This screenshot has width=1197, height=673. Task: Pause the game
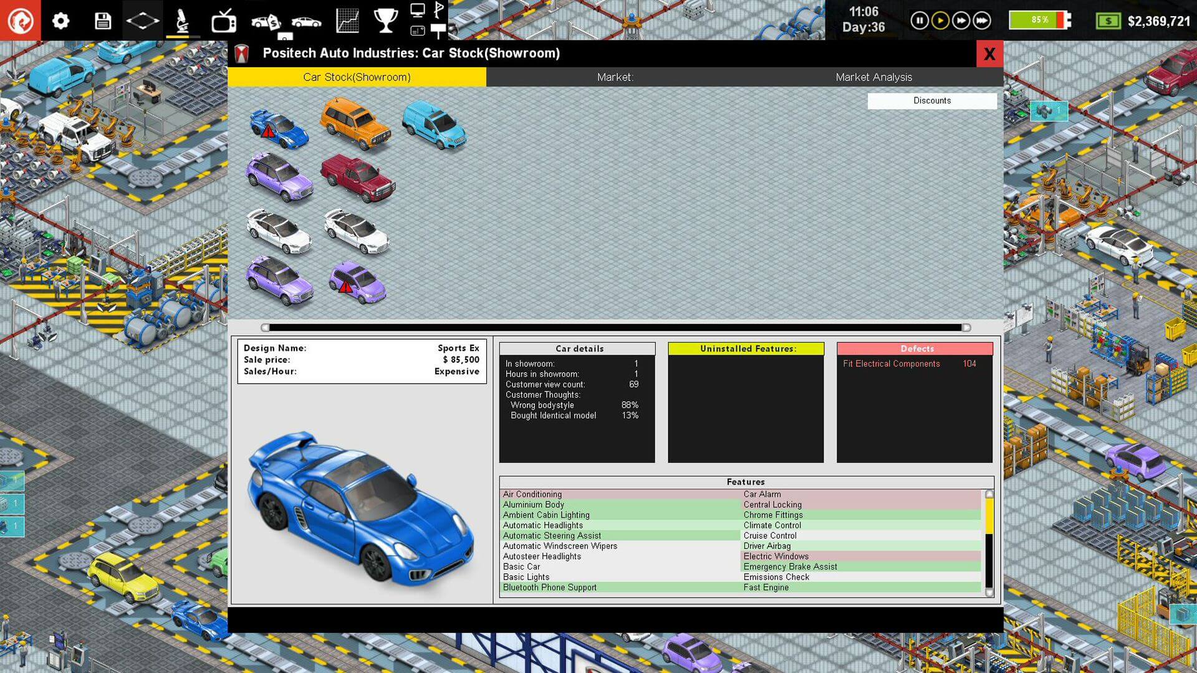[x=919, y=21]
